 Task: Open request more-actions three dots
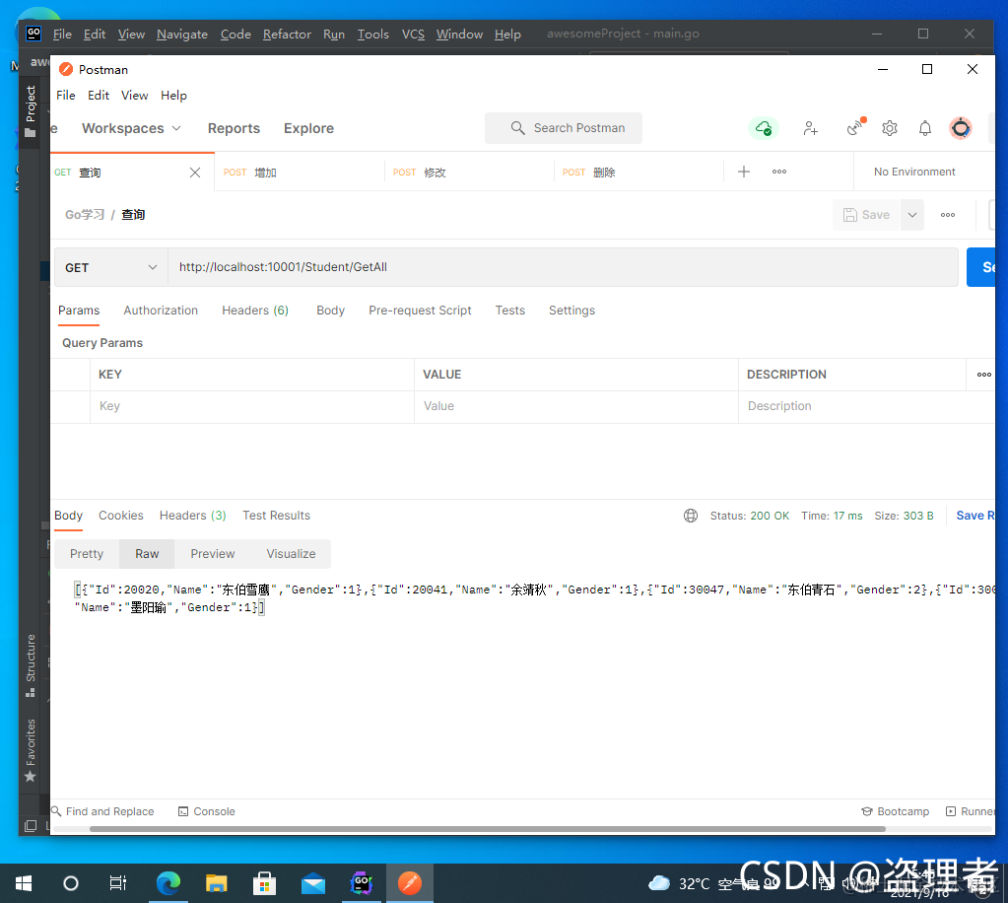pyautogui.click(x=948, y=215)
